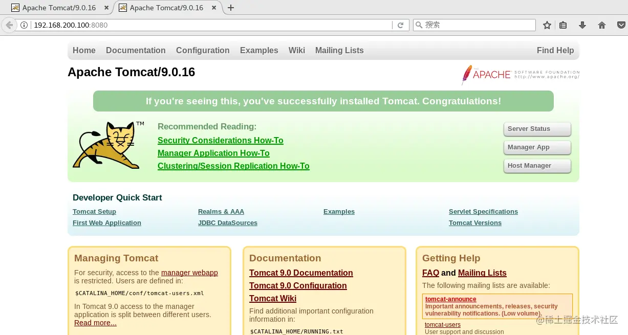This screenshot has width=628, height=335.
Task: Open the First Web Application link
Action: click(x=107, y=223)
